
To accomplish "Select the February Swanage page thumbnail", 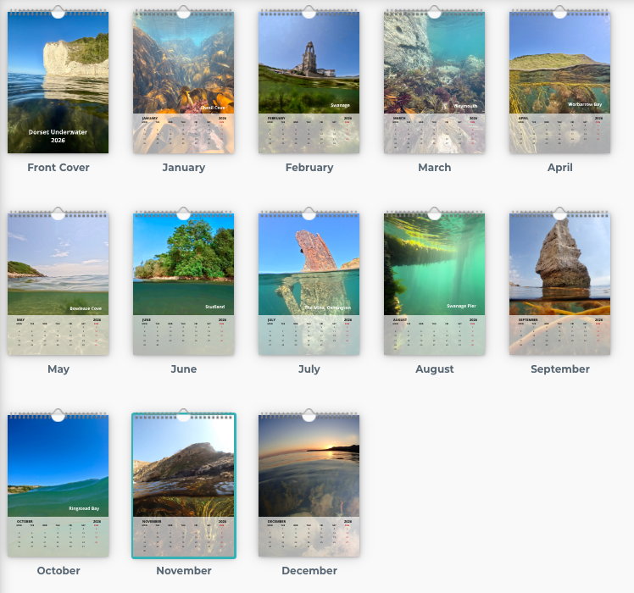I will (x=309, y=82).
